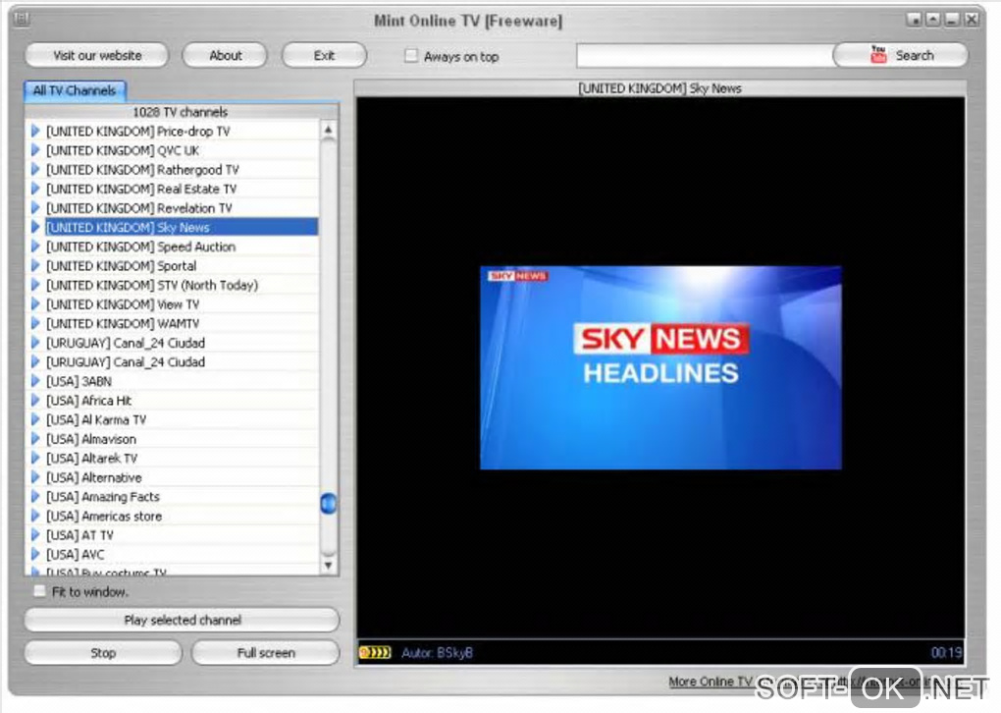Click play arrow beside QVC UK
The height and width of the screenshot is (713, 1001).
(35, 150)
